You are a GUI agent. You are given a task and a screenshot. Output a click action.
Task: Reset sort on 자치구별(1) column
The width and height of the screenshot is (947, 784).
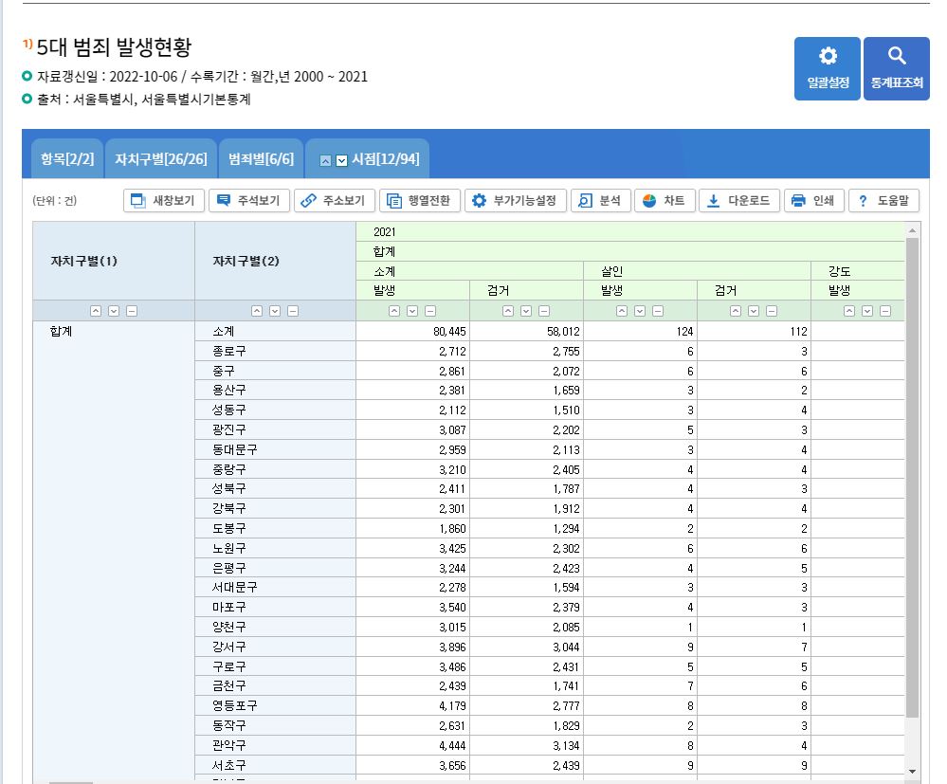pos(132,311)
